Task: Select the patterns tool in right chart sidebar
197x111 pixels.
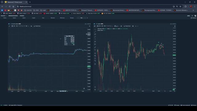Action: pos(95,42)
